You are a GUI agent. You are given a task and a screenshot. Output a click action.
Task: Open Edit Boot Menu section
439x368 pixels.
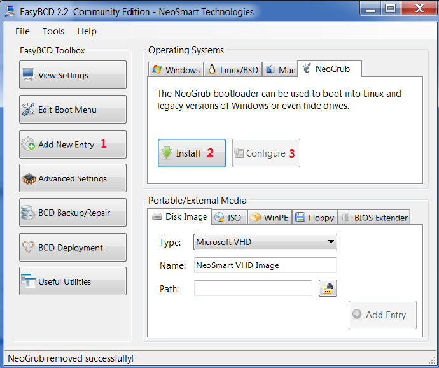73,110
